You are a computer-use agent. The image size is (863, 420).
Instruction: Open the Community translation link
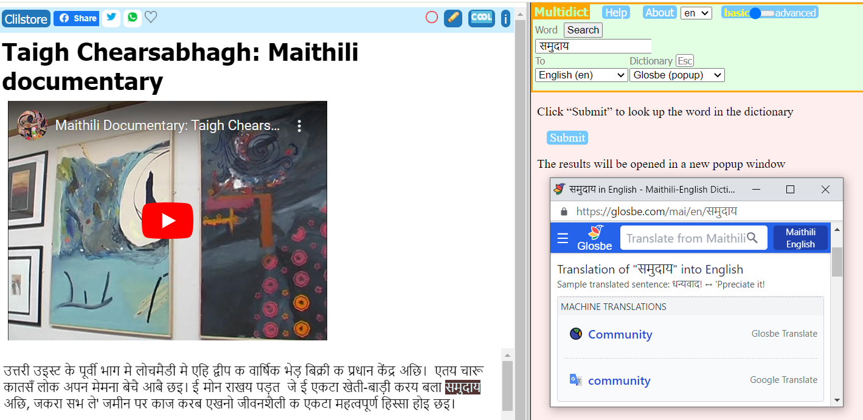coord(620,334)
